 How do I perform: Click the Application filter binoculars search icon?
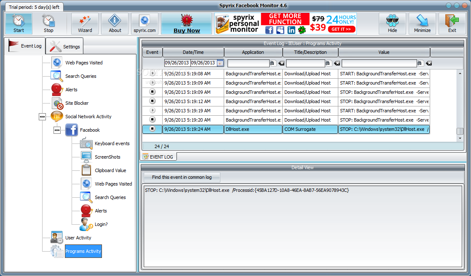point(273,63)
